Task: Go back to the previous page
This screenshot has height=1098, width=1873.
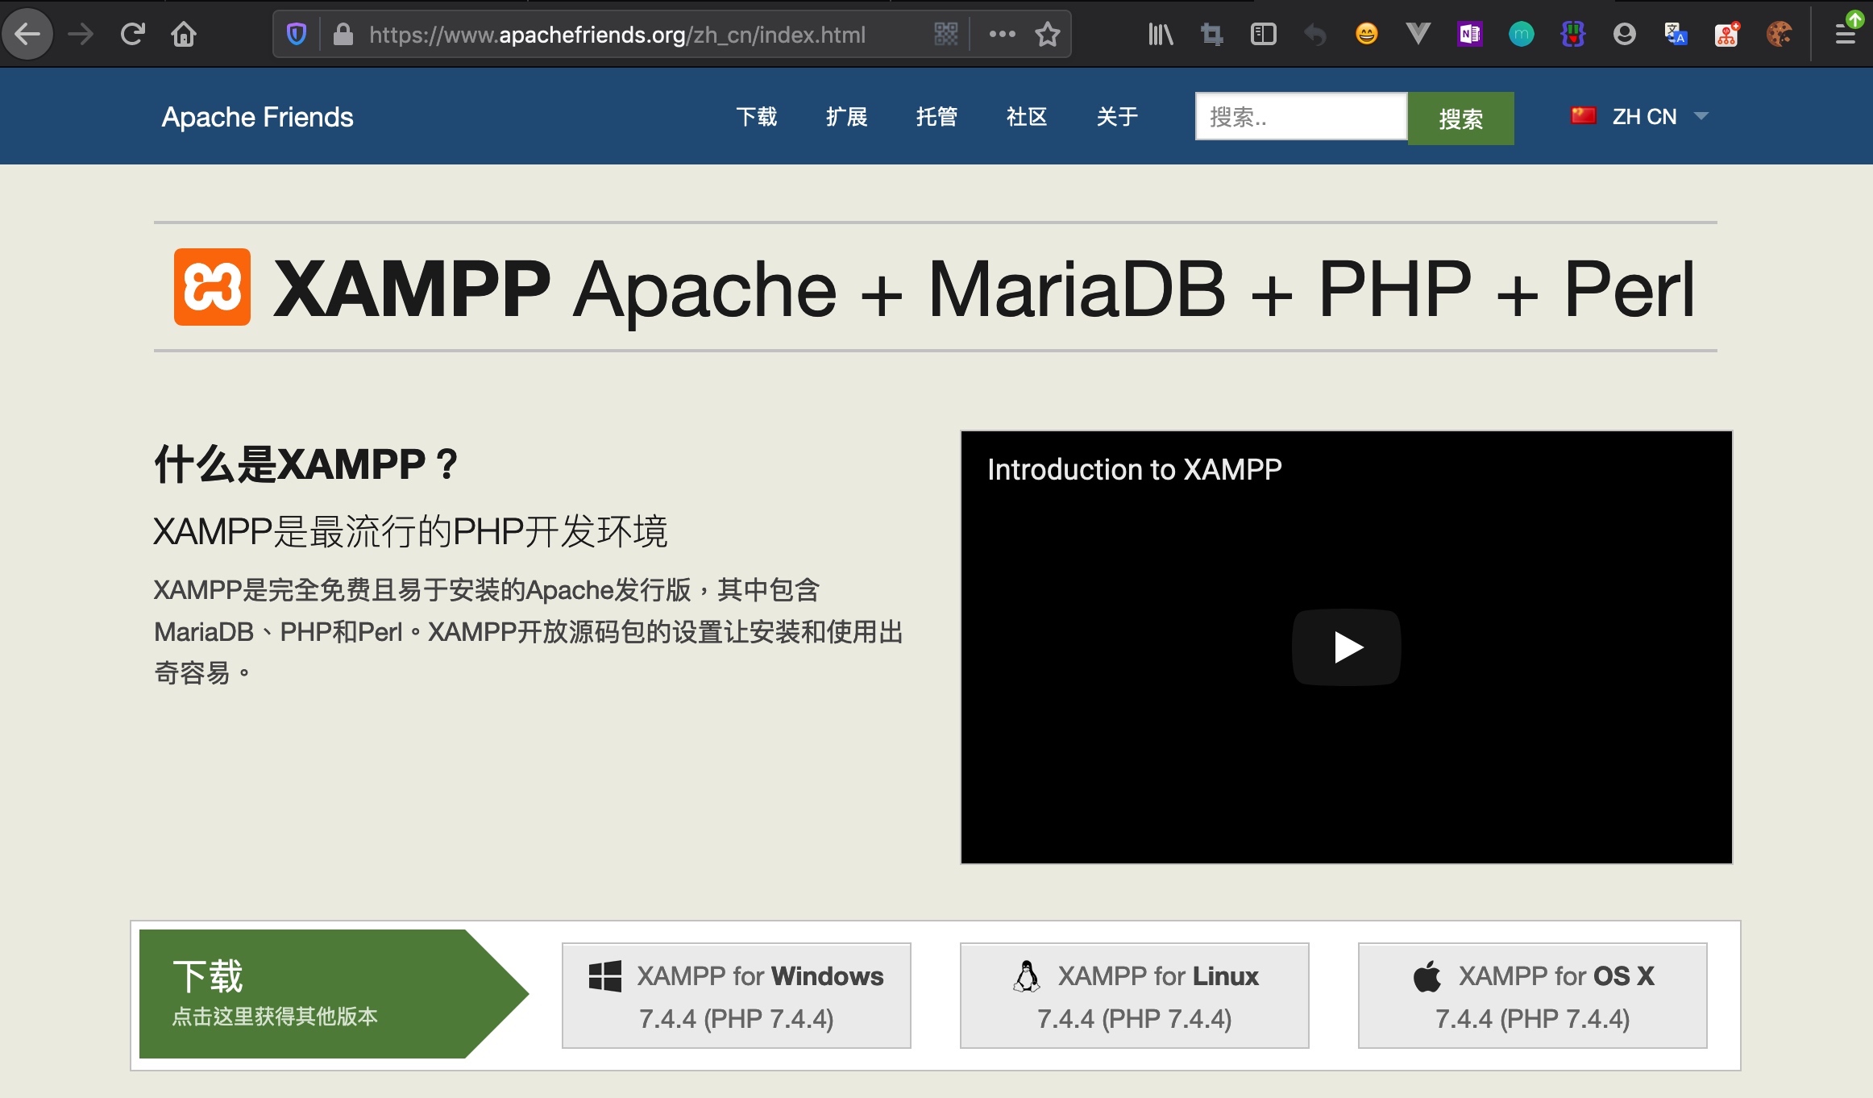Action: coord(28,34)
